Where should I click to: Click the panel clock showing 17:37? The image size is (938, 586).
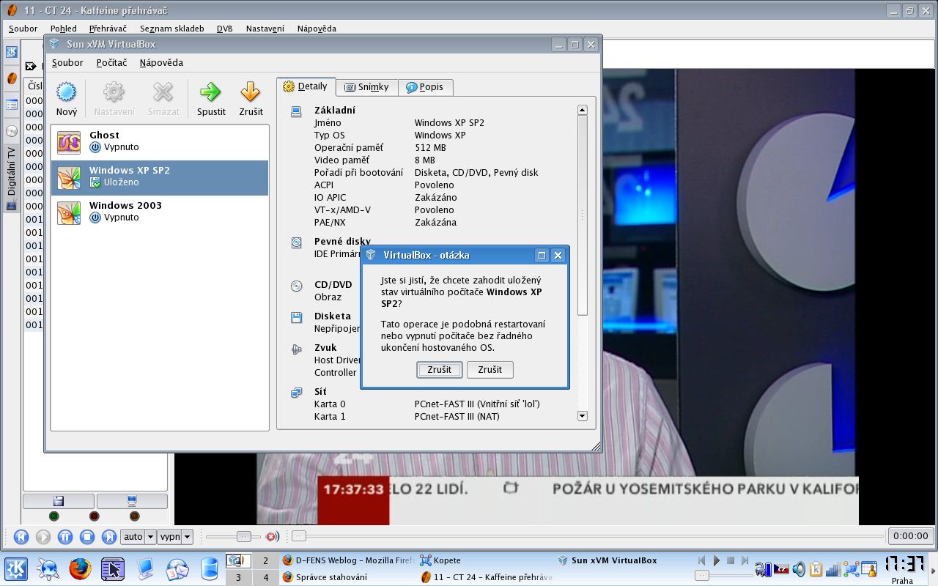pyautogui.click(x=903, y=563)
